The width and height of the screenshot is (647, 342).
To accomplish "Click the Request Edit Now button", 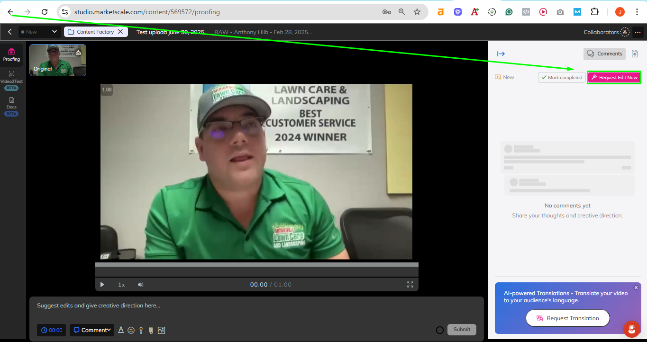I will pos(614,77).
